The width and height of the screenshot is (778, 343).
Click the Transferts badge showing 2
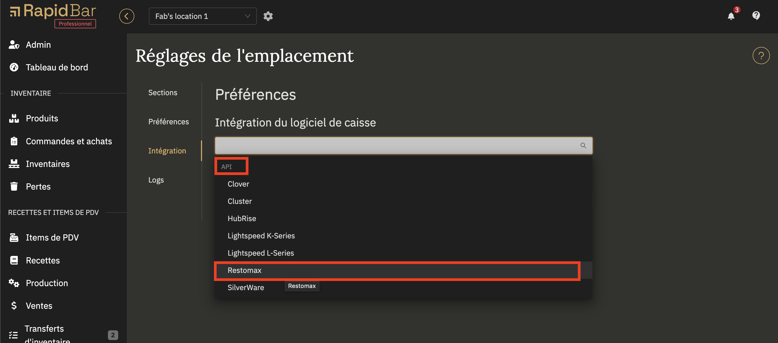tap(113, 335)
